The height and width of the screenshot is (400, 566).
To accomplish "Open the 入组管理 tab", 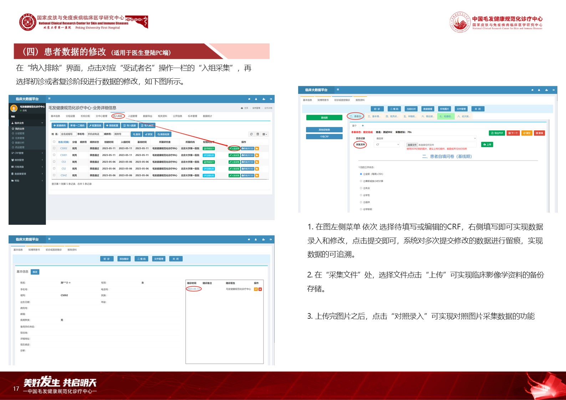I will click(x=132, y=116).
